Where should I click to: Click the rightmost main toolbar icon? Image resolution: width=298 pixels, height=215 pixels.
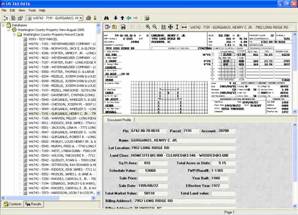pos(147,18)
